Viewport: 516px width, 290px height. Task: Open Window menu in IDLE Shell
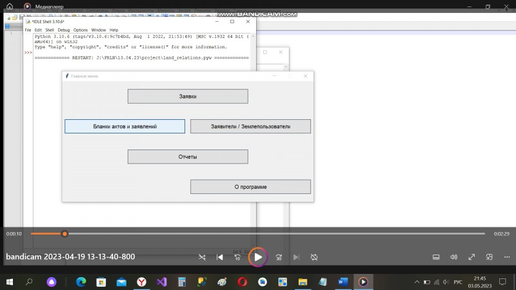pyautogui.click(x=99, y=30)
